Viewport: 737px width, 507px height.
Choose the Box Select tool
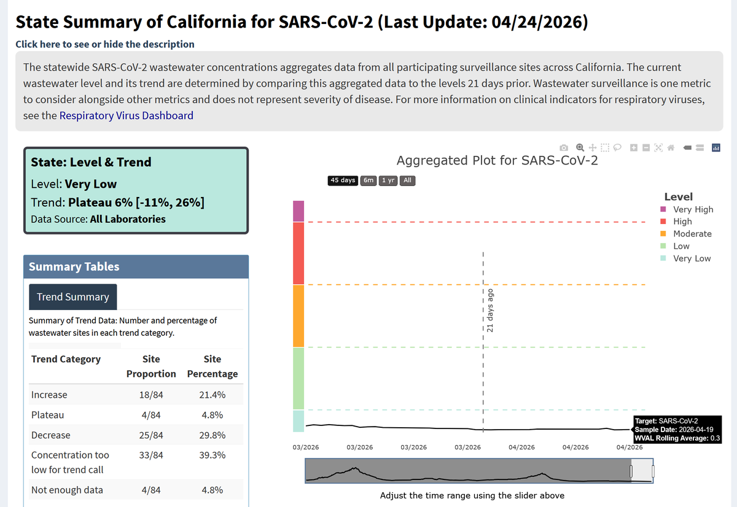(x=605, y=148)
